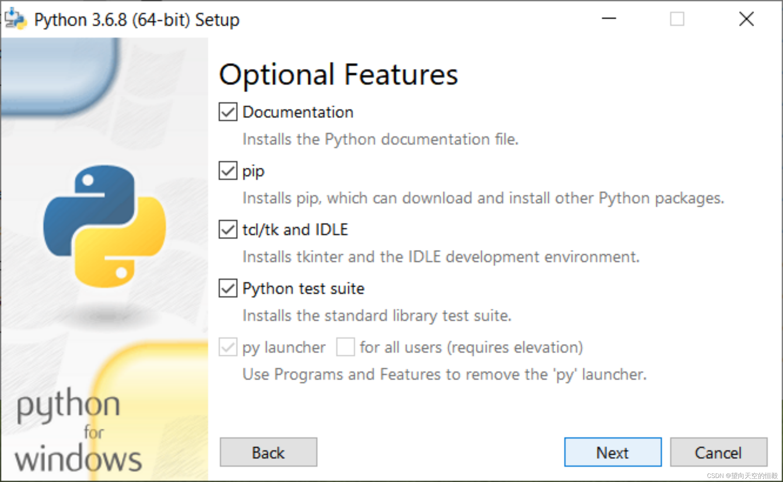Uncheck the Documentation checkbox
This screenshot has height=482, width=783.
pyautogui.click(x=228, y=112)
